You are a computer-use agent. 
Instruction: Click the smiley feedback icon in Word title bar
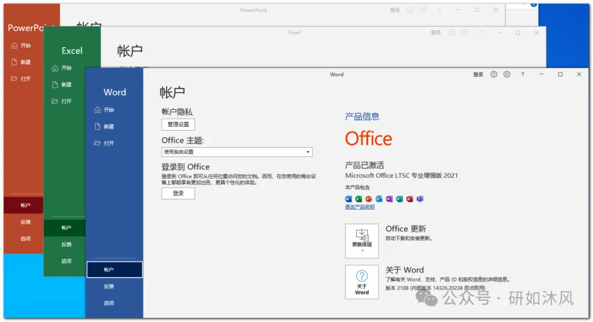coord(494,75)
